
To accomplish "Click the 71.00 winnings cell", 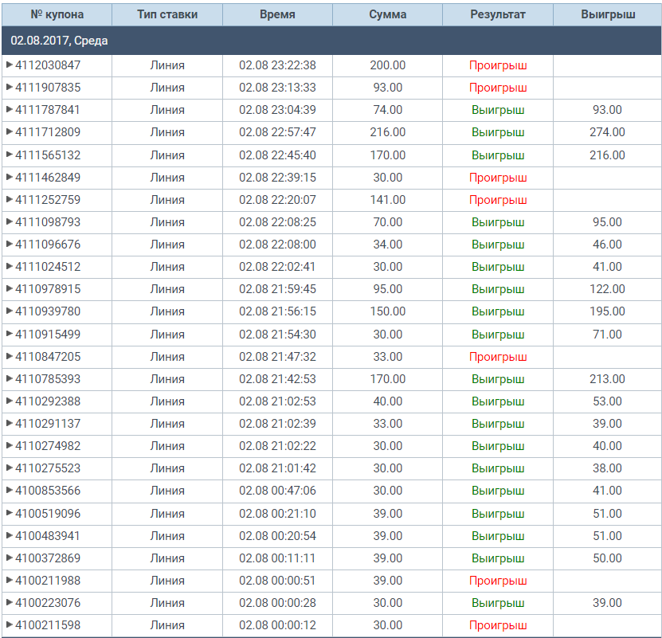I will point(607,335).
